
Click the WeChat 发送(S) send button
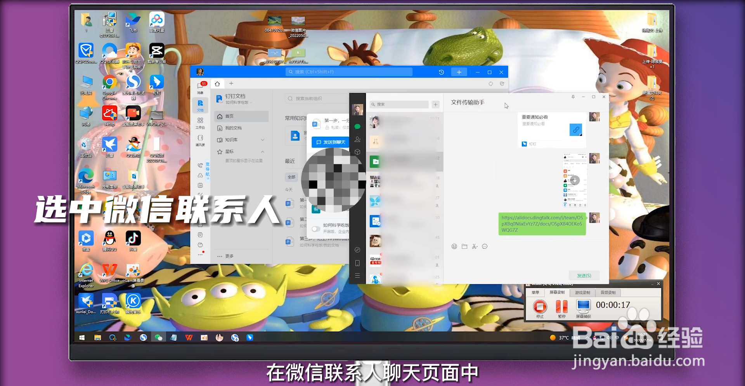(584, 276)
